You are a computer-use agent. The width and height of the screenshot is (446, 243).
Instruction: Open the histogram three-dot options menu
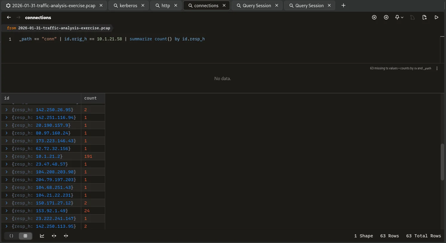(437, 68)
